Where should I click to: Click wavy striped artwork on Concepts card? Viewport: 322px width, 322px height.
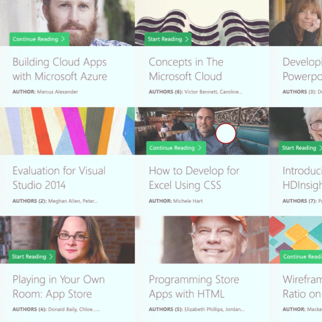202,23
